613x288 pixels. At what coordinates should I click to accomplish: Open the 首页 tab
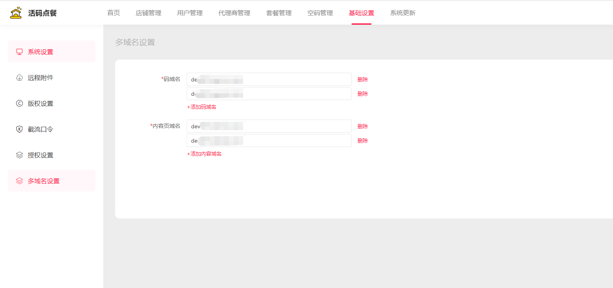point(113,13)
